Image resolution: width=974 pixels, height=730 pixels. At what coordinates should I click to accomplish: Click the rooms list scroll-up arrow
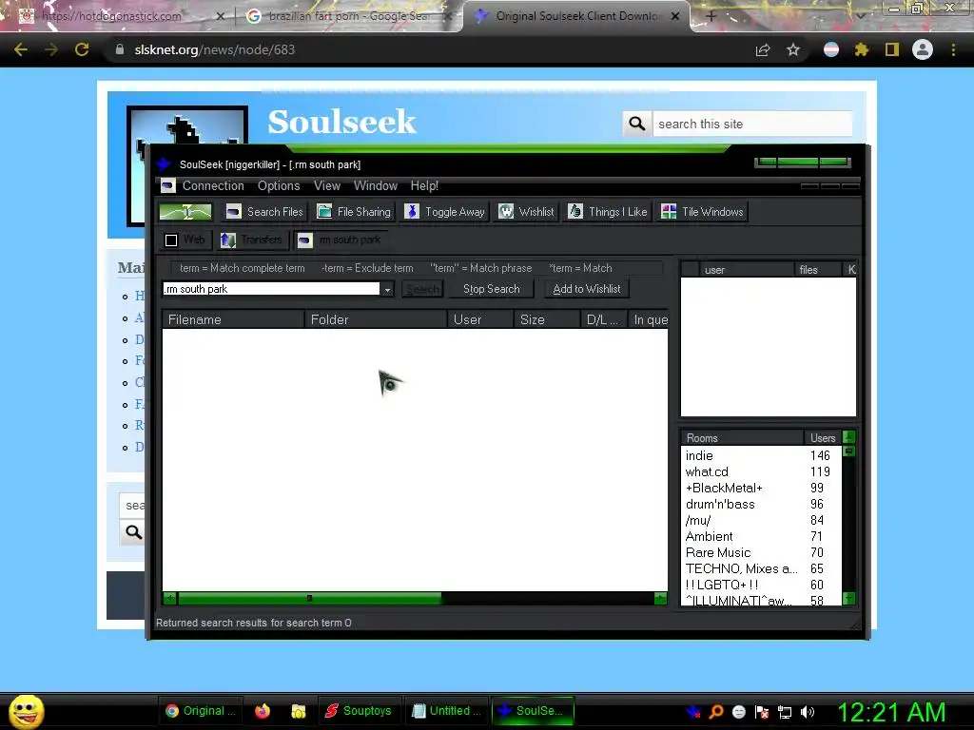848,437
